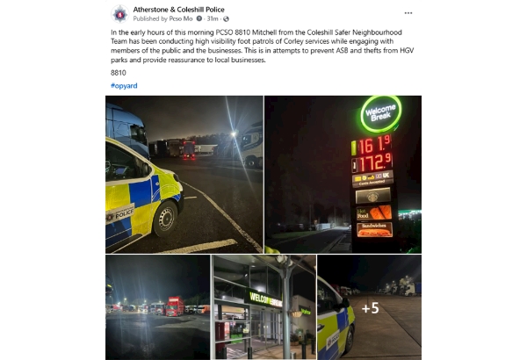Viewport: 527px width, 360px height.
Task: Click the post description paragraph text
Action: click(262, 46)
